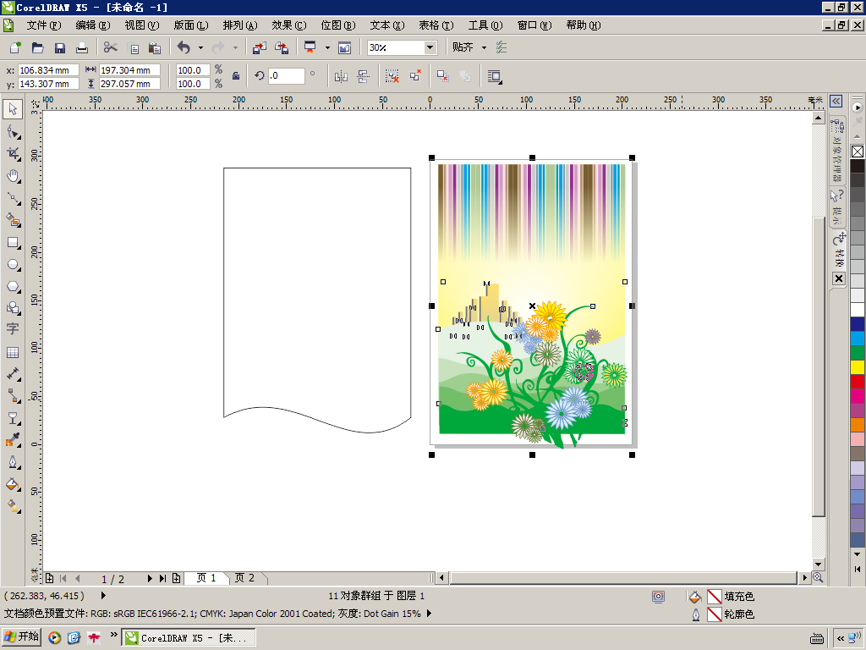Viewport: 866px width, 650px height.
Task: Add page at end of document
Action: point(176,578)
